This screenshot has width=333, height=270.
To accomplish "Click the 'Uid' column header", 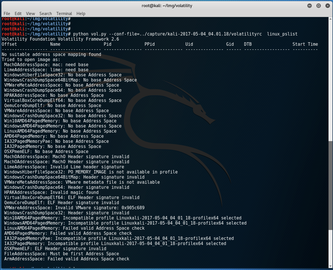I will click(189, 44).
